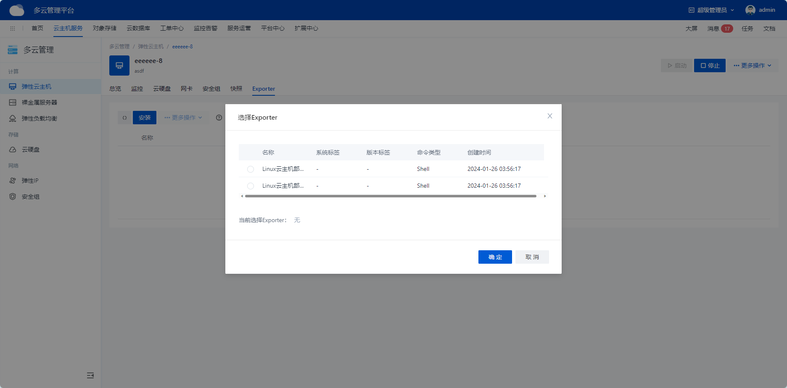Open the app grid launcher icon
The image size is (787, 388).
point(13,29)
